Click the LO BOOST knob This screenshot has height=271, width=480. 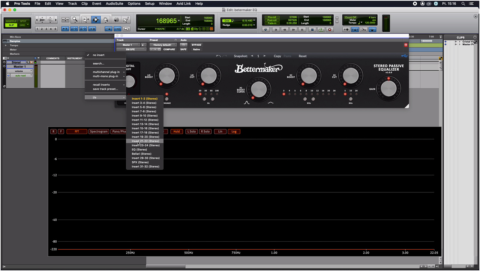click(x=167, y=76)
